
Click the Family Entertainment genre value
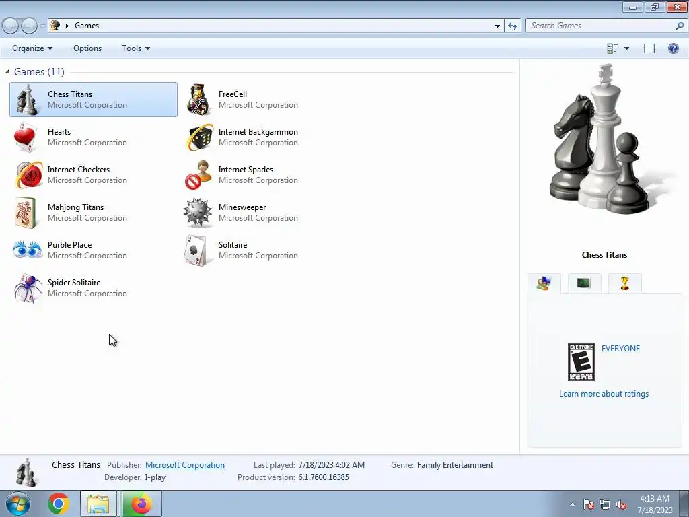455,464
